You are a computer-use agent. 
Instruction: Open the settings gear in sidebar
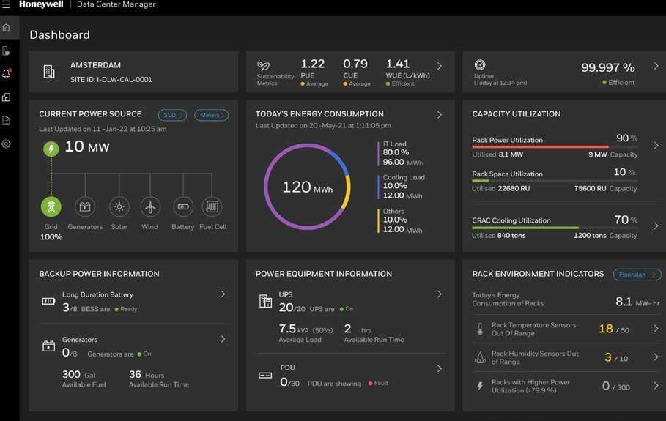7,144
